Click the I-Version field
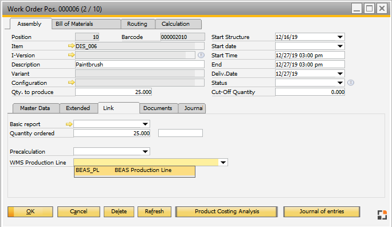The width and height of the screenshot is (392, 227). point(135,55)
